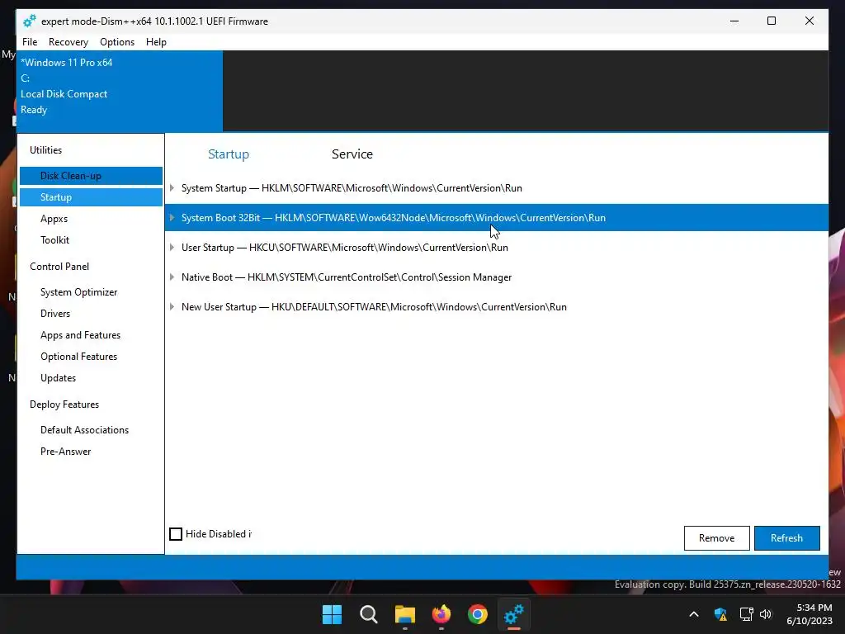Open the Recovery menu
Screen dimensions: 845x634
pos(68,42)
